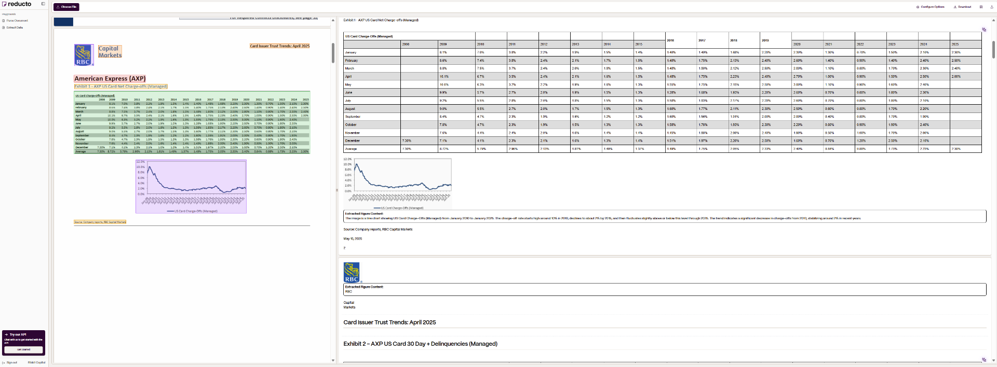997x367 pixels.
Task: Select the purple highlighted chart in the preview
Action: pos(191,186)
